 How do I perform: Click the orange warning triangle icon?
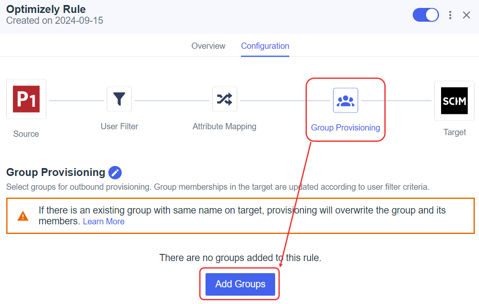point(23,216)
